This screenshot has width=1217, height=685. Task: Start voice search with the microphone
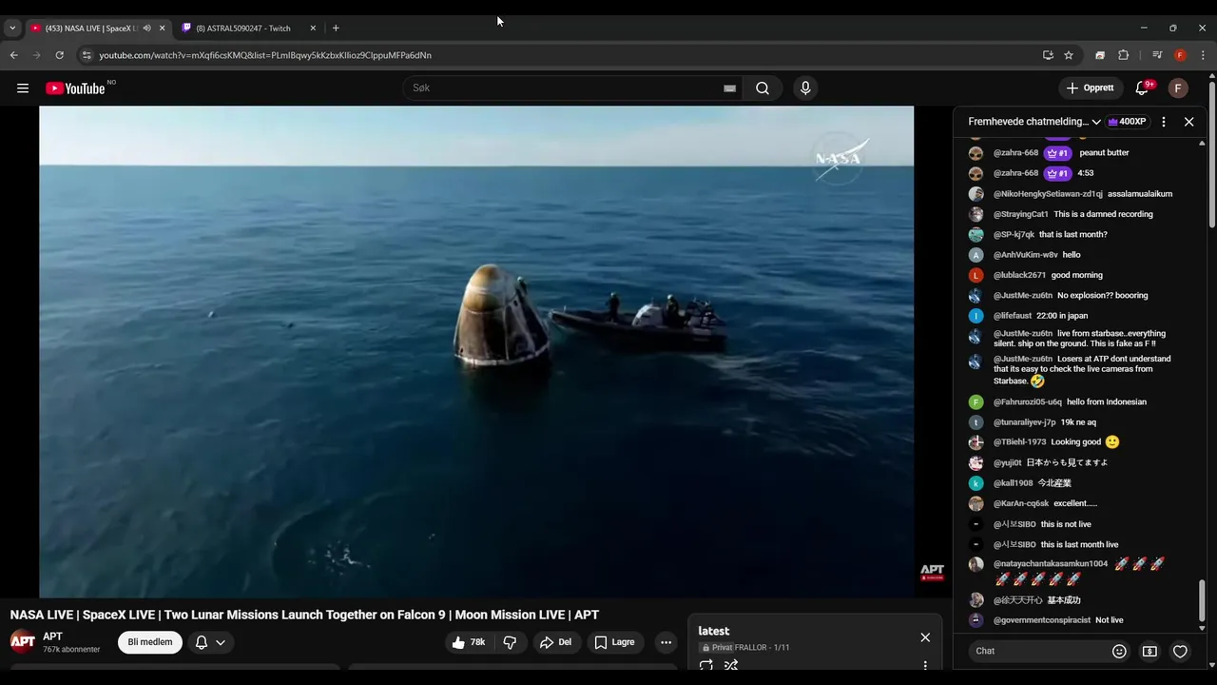[x=805, y=88]
